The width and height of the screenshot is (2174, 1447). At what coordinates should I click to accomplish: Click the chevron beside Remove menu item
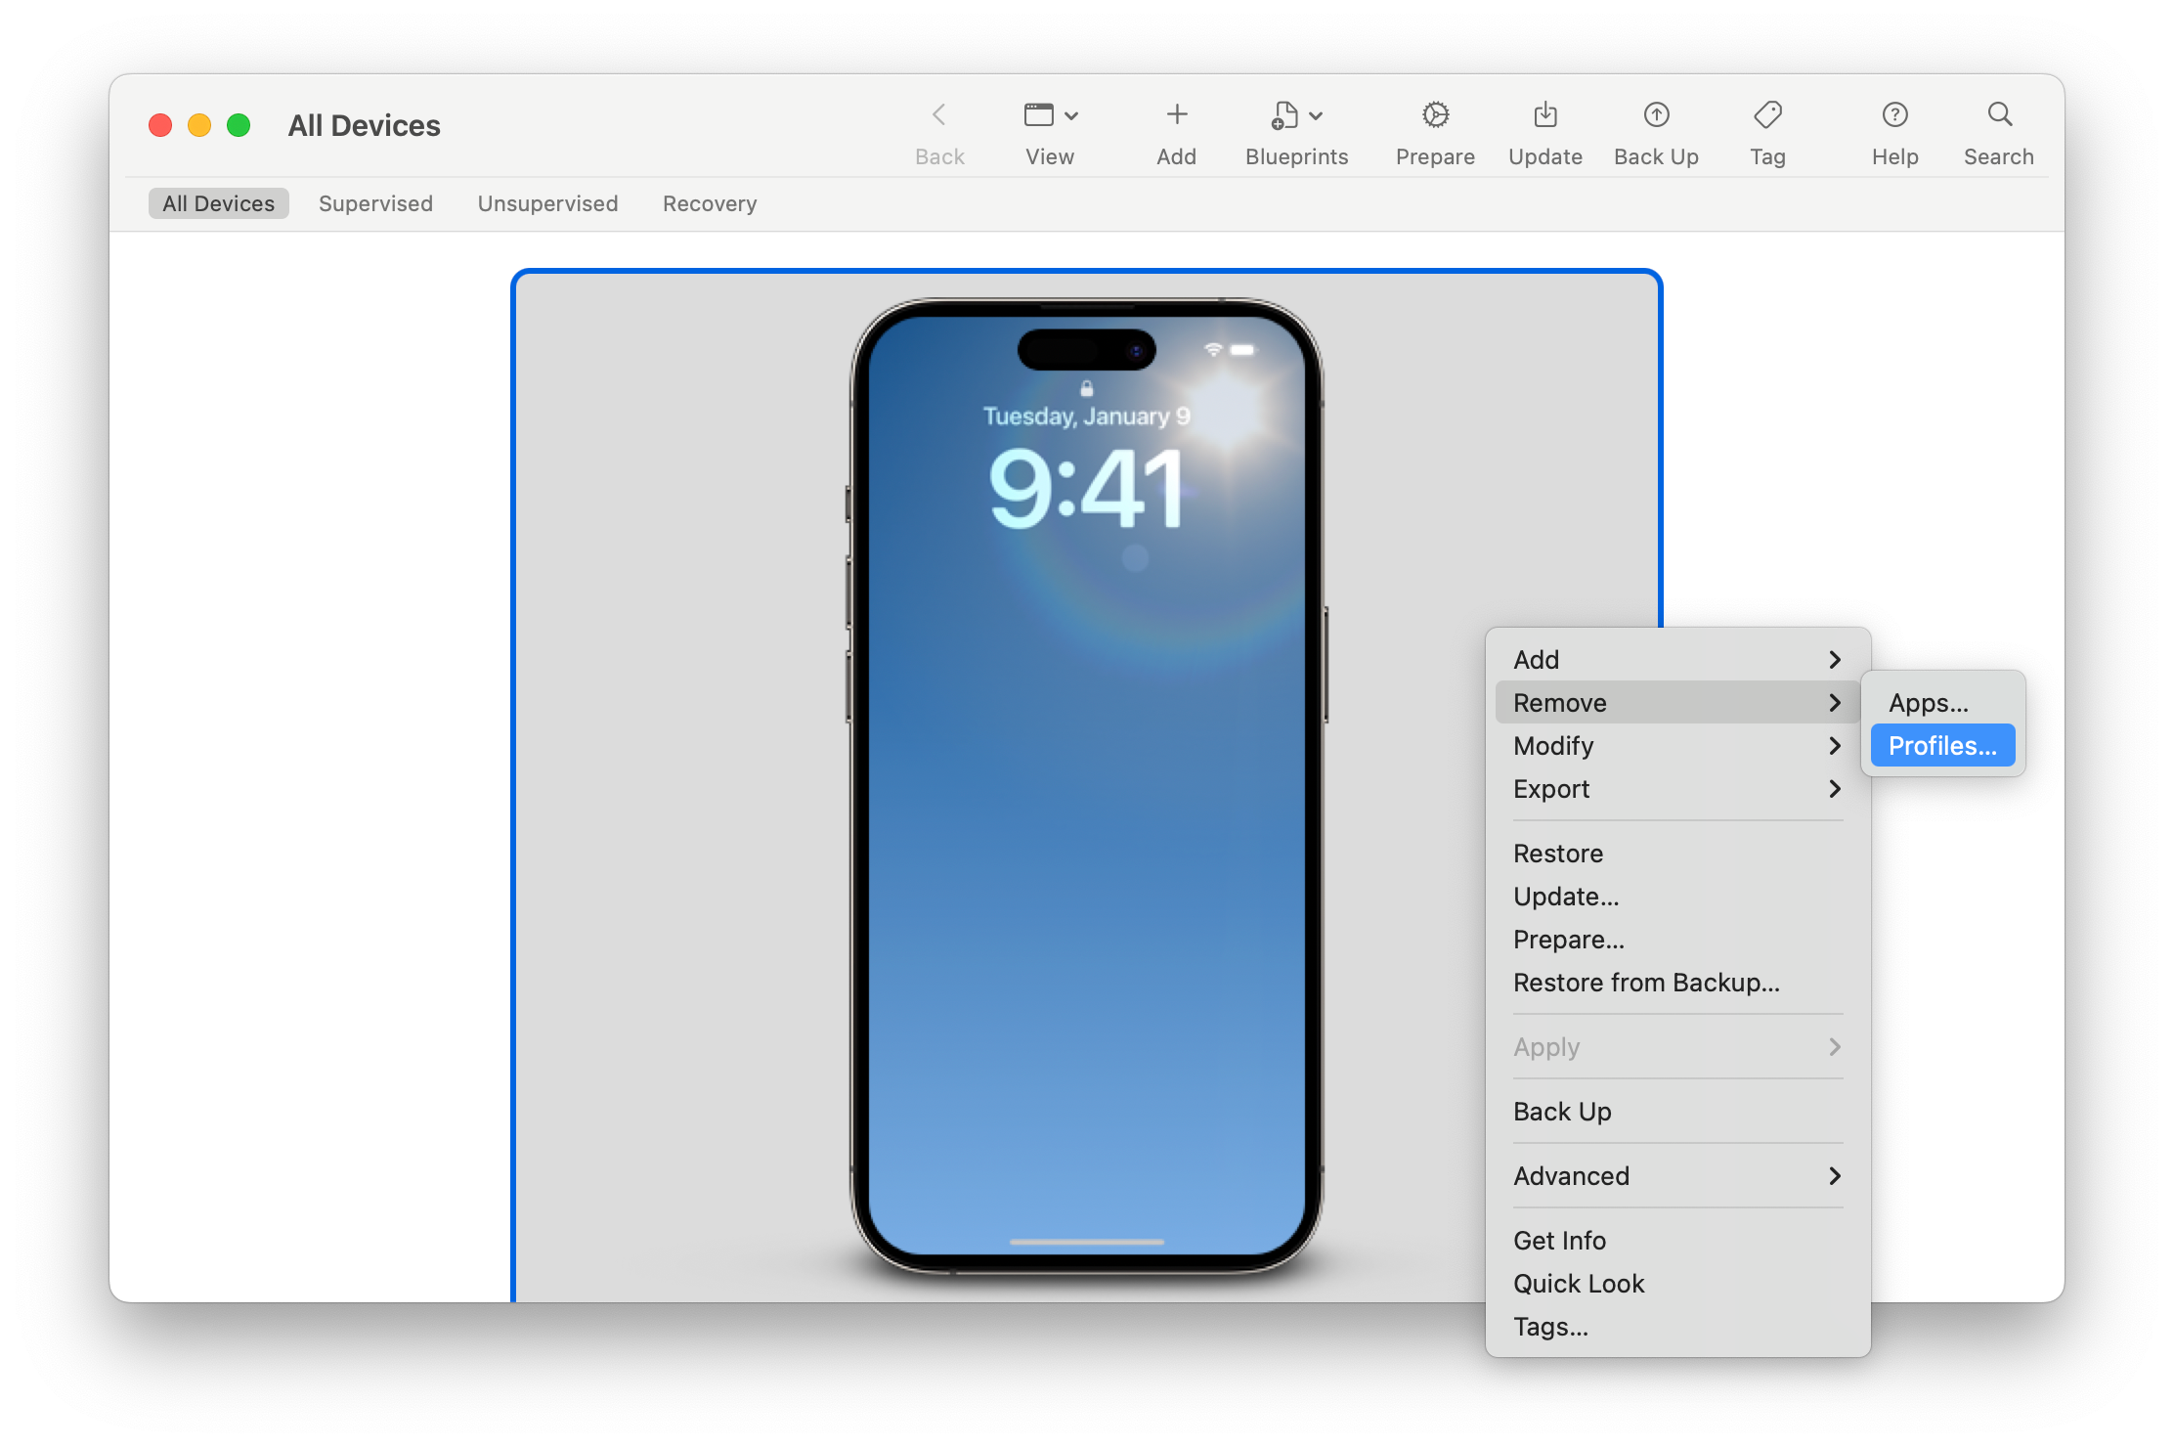pyautogui.click(x=1835, y=703)
